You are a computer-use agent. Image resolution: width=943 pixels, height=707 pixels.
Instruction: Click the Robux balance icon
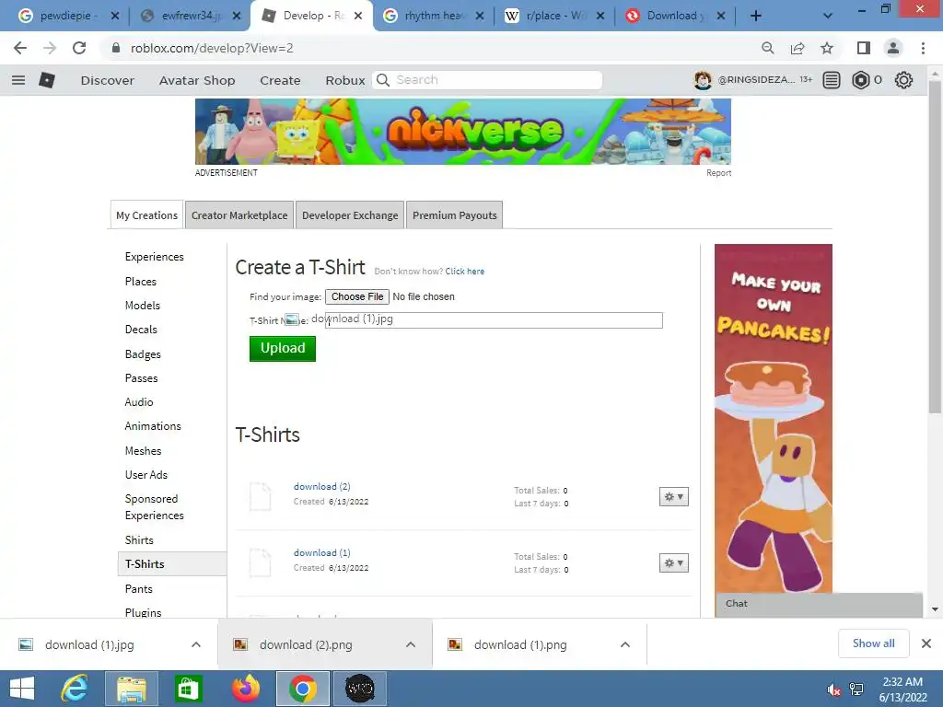(861, 80)
